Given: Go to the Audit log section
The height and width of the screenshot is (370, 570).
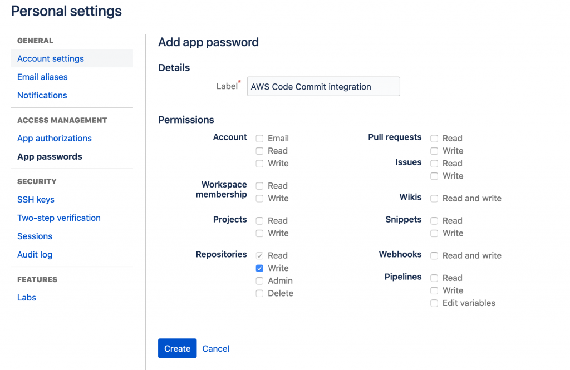Looking at the screenshot, I should click(35, 254).
